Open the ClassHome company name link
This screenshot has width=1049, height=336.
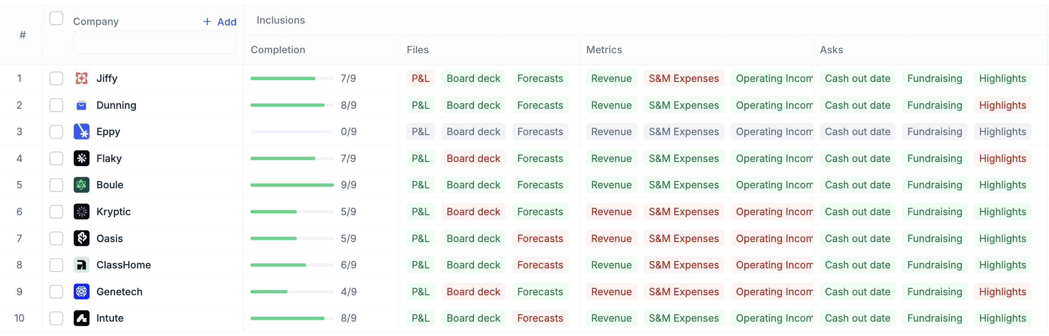[124, 265]
